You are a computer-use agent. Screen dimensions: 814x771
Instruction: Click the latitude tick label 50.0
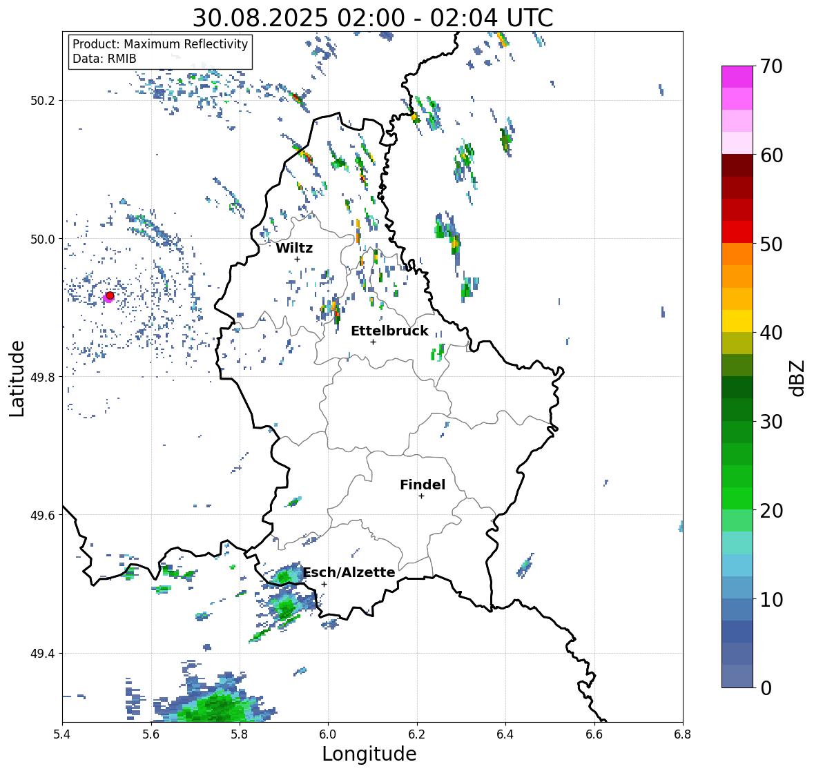[43, 240]
